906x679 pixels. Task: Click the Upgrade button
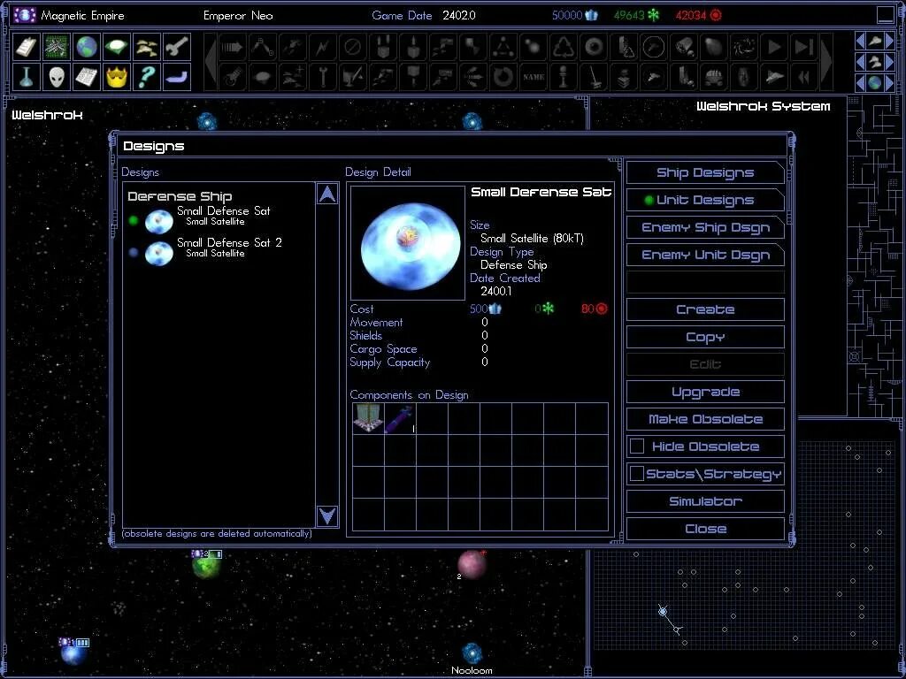[705, 392]
